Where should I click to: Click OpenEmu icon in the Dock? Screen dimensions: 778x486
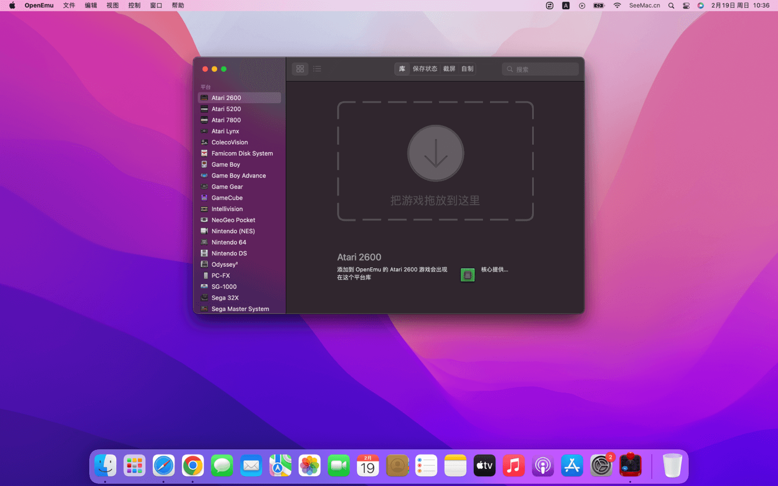click(631, 465)
